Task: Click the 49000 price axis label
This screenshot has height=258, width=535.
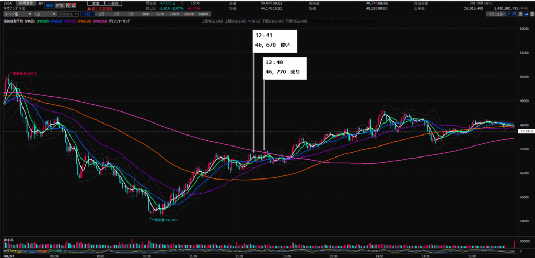Action: pyautogui.click(x=524, y=101)
